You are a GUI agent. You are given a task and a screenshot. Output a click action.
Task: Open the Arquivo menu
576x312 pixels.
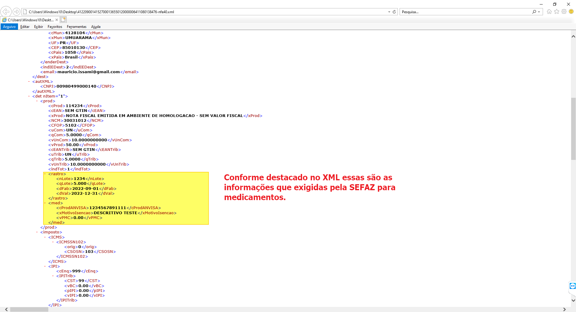tap(9, 27)
